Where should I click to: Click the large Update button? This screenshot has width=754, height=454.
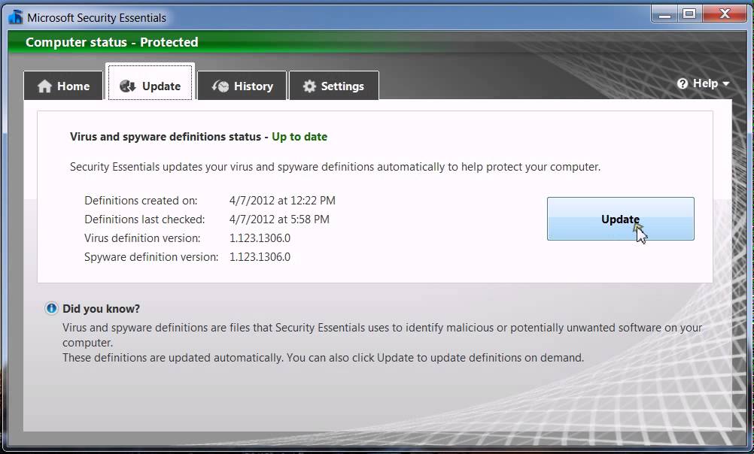click(620, 219)
